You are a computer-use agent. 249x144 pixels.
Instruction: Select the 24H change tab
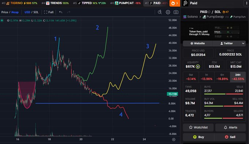pos(238,77)
